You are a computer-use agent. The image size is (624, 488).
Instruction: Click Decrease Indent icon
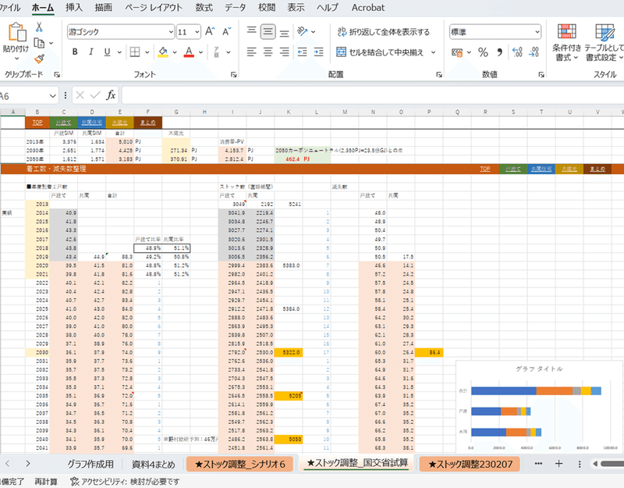coord(302,52)
